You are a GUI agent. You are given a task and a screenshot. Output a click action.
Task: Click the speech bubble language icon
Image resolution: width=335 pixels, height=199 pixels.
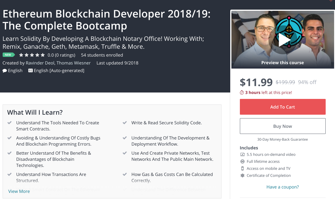[x=5, y=71]
